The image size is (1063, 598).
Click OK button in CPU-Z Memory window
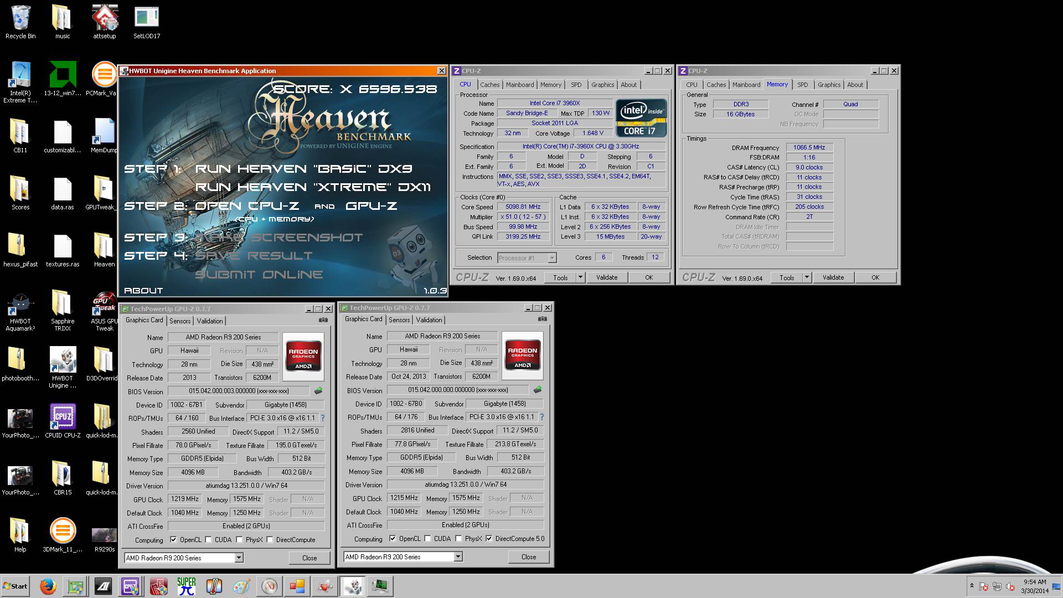(x=875, y=277)
